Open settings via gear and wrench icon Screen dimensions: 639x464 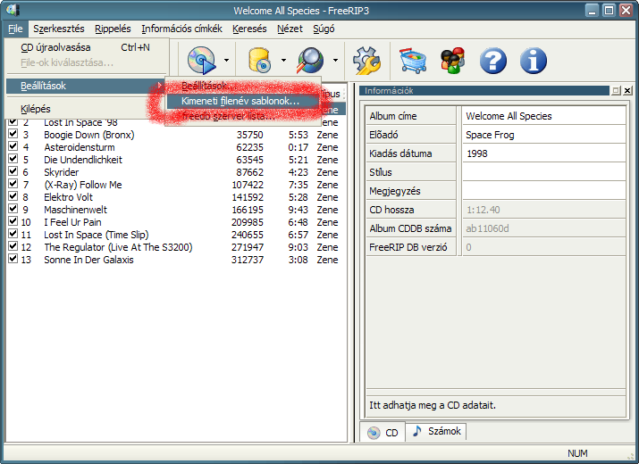366,61
